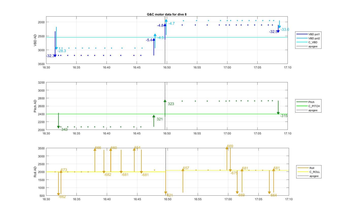
Task: Click the 'VBD AD' y-axis label
Action: [35, 40]
